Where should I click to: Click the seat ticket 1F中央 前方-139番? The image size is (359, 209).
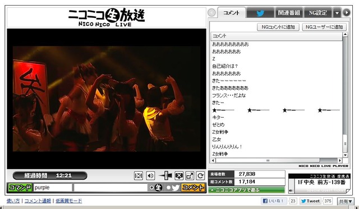pos(321,182)
